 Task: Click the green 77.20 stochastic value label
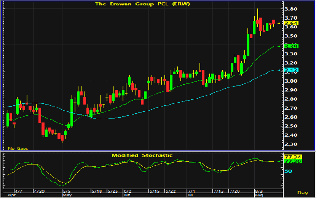(293, 162)
